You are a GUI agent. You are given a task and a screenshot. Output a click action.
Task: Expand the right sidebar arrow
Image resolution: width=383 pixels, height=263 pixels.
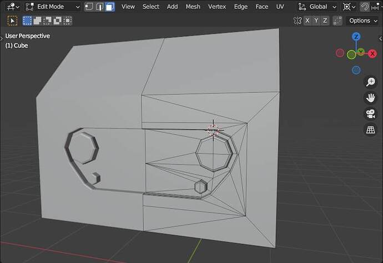pos(381,38)
